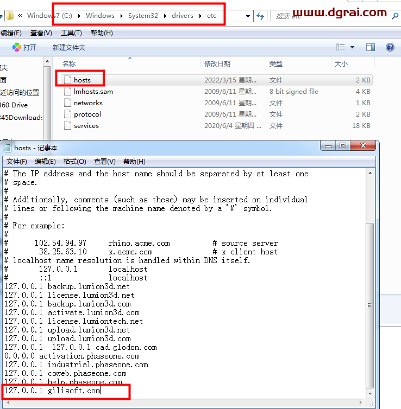Click the drivers breadcrumb segment
The image size is (401, 409).
click(x=183, y=16)
